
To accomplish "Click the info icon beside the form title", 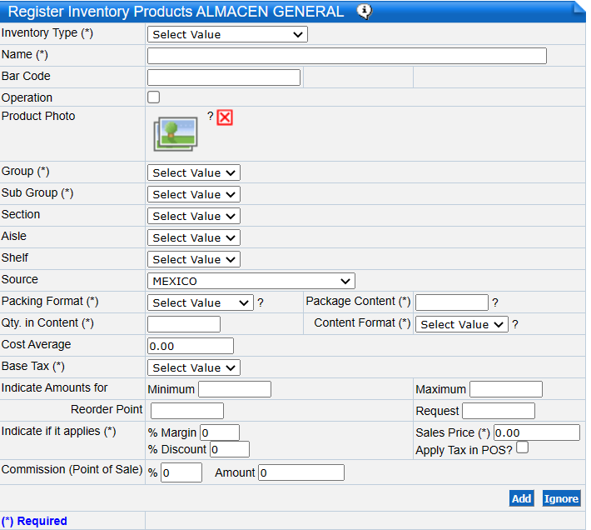I will pyautogui.click(x=364, y=11).
